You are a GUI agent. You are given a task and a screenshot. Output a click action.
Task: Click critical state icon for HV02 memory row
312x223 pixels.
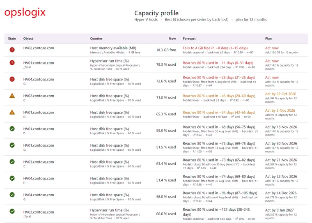(x=12, y=50)
